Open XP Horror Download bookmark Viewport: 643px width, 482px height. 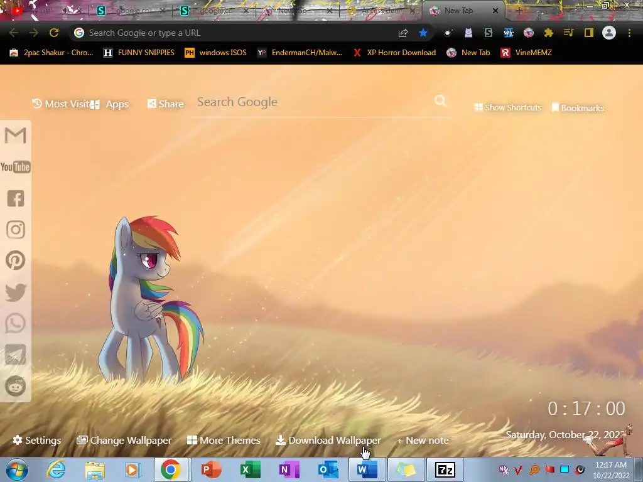point(394,53)
